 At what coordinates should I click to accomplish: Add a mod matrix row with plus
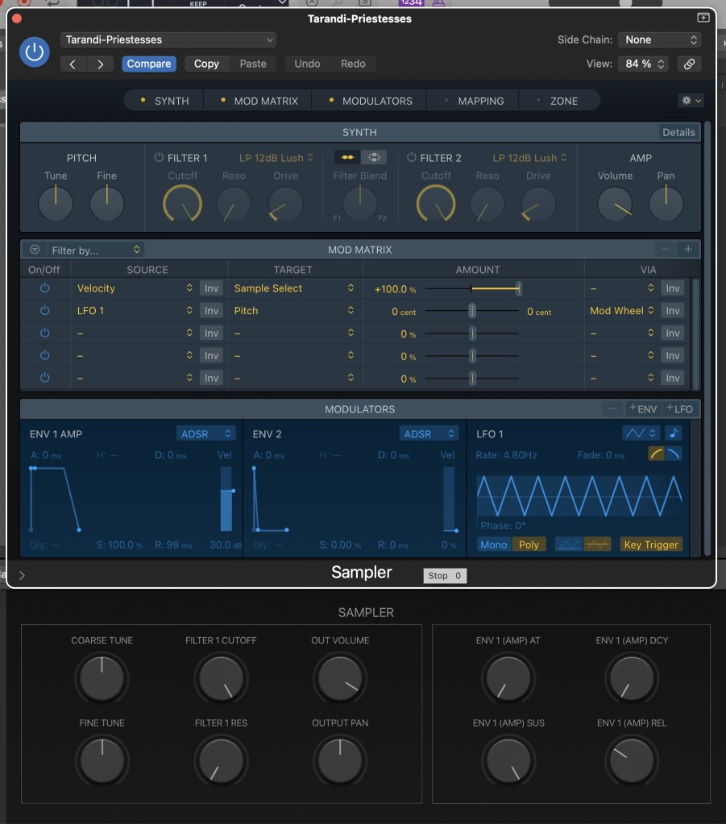pos(687,250)
